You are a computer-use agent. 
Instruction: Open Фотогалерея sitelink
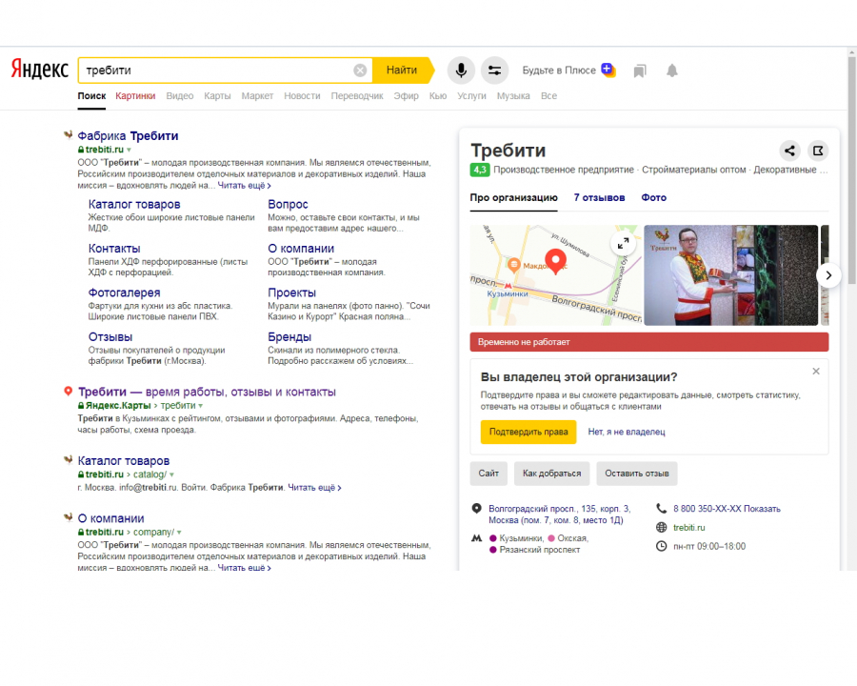coord(124,293)
